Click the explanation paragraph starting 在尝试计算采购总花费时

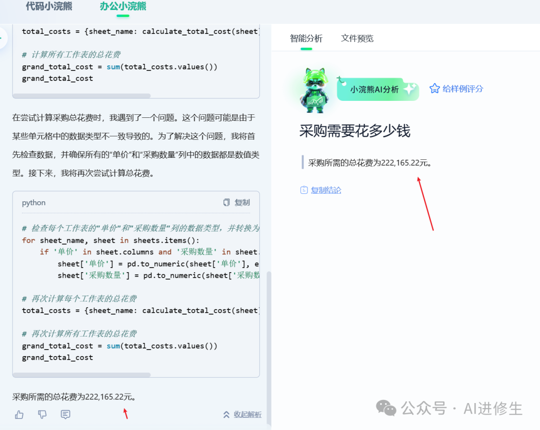click(135, 145)
